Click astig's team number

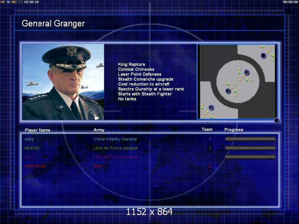click(x=210, y=139)
